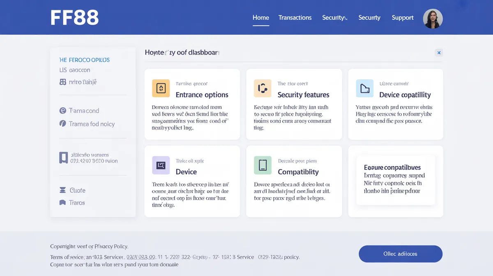Click the FF88 logo
The height and width of the screenshot is (276, 493).
(x=74, y=18)
